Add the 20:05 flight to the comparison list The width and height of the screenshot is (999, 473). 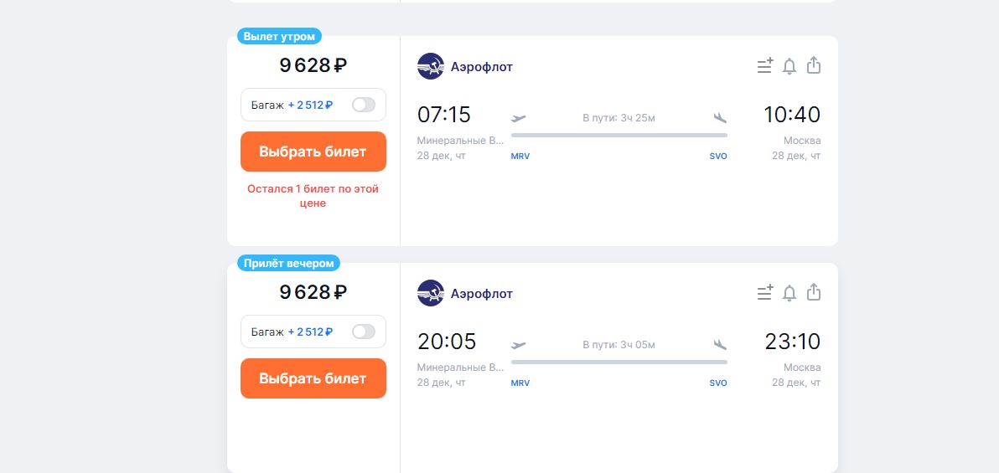tap(764, 293)
